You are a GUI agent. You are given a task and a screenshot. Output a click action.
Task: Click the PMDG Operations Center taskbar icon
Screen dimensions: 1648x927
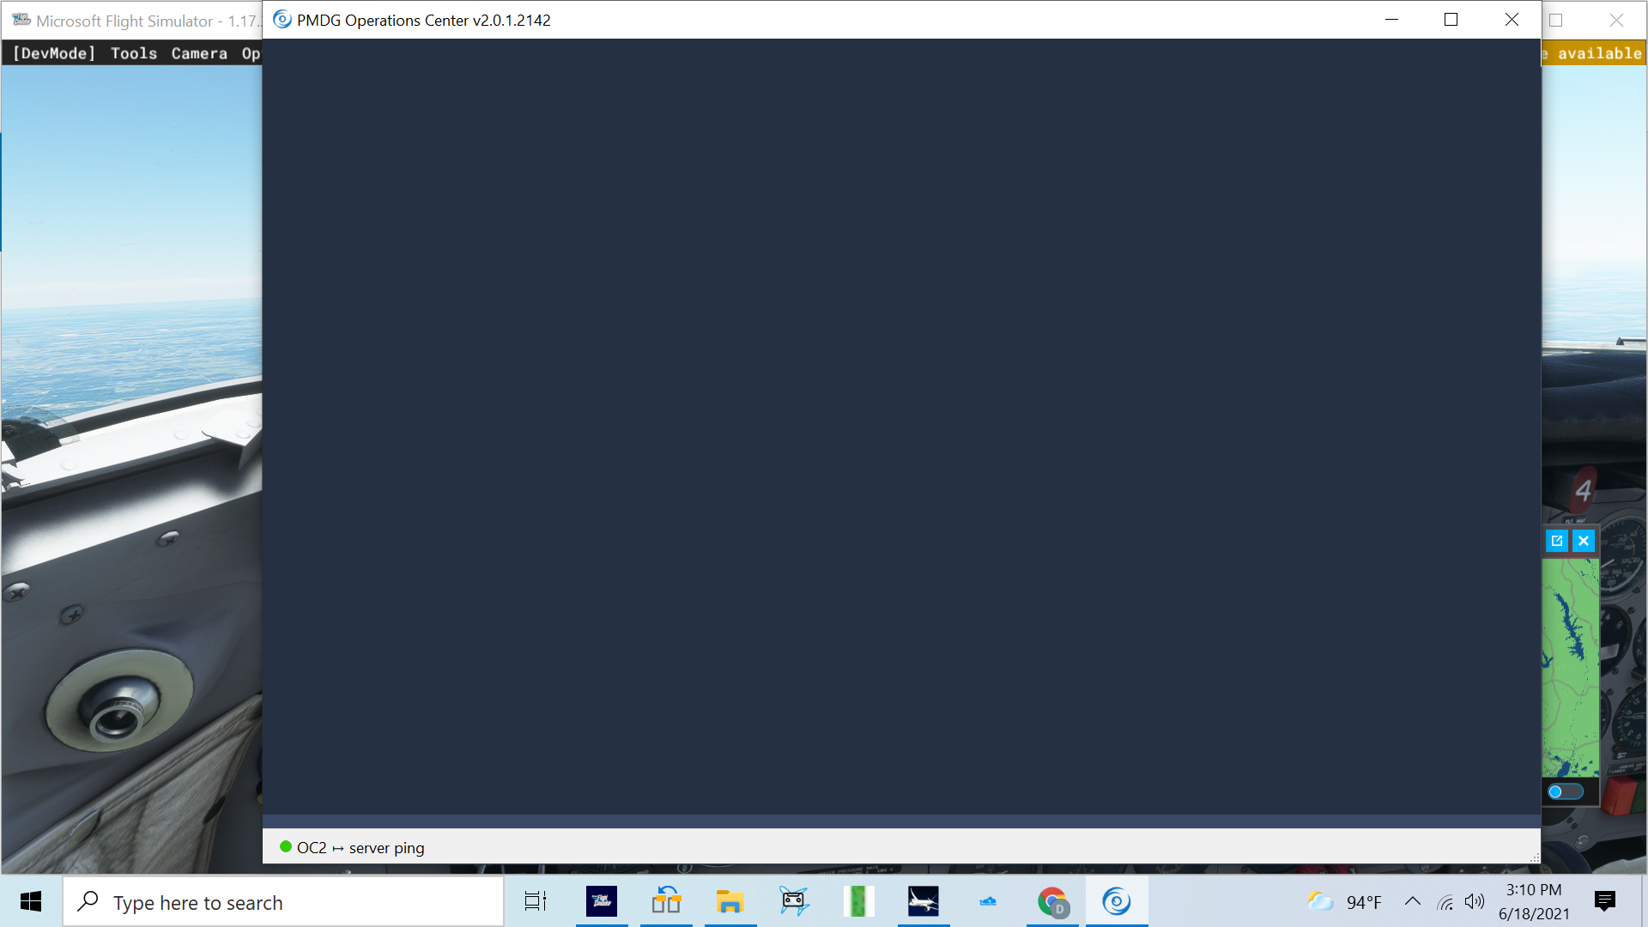[x=1117, y=901]
